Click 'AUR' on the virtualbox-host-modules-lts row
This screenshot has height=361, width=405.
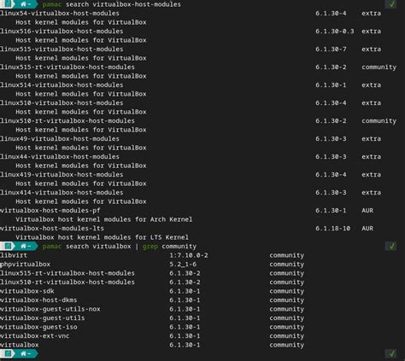367,229
